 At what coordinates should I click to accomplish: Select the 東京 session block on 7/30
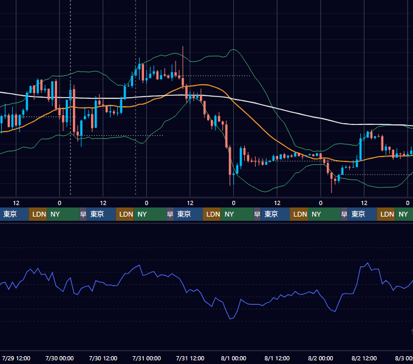click(x=101, y=214)
